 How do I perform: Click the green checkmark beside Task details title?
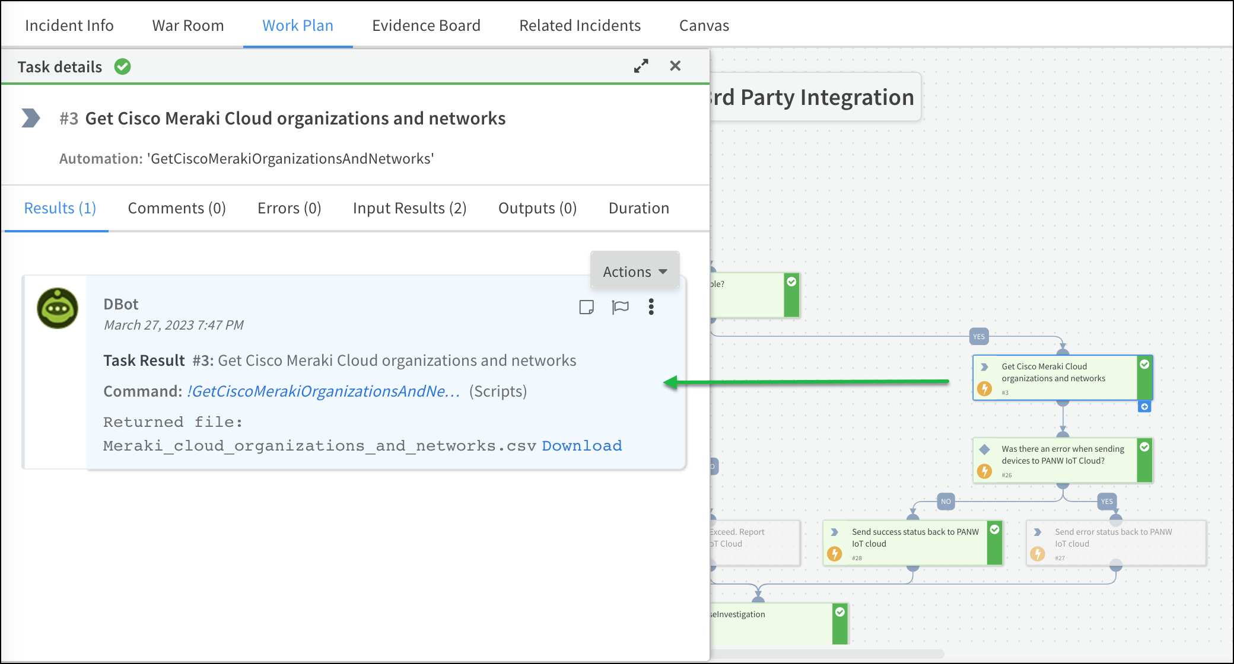click(x=123, y=66)
